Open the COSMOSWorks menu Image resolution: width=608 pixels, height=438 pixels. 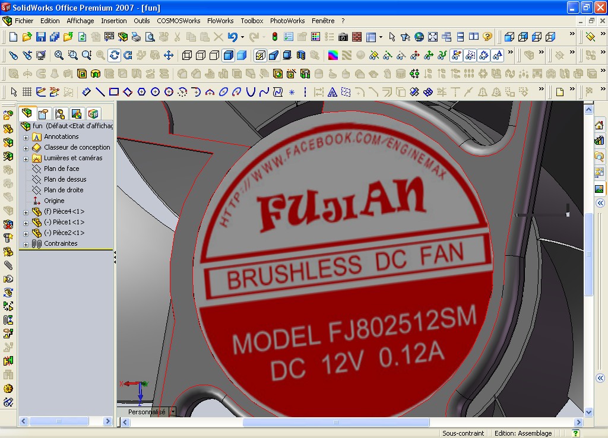[178, 21]
